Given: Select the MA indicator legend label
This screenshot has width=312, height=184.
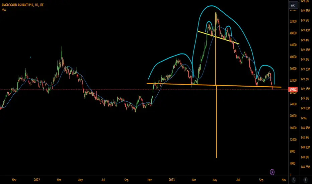Looking at the screenshot, I should click(x=4, y=10).
